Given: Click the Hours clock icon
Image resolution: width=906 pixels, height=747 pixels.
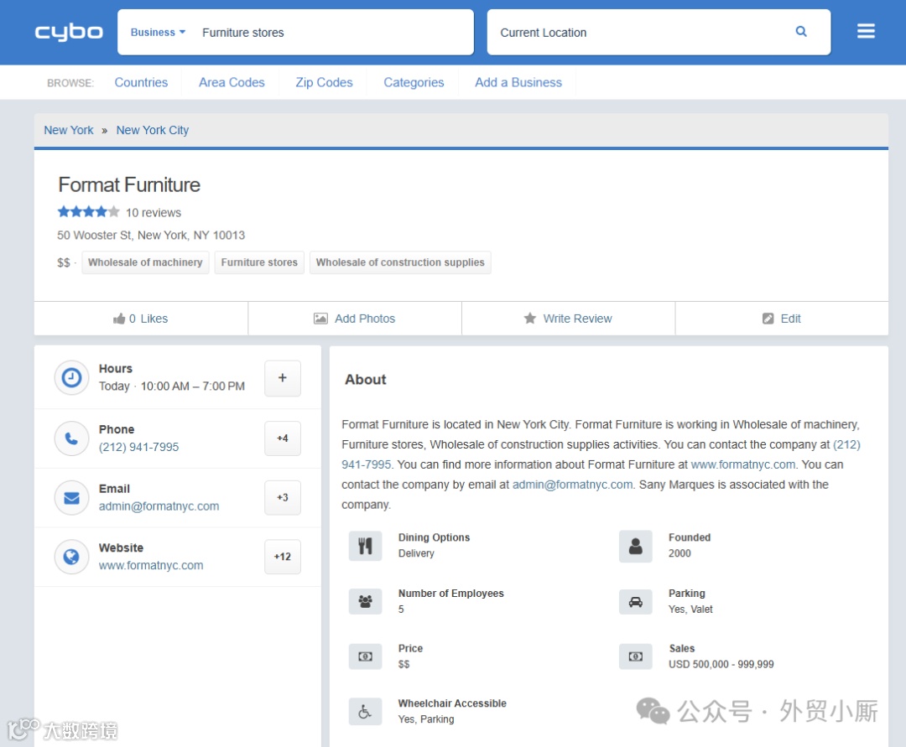Looking at the screenshot, I should pyautogui.click(x=71, y=378).
